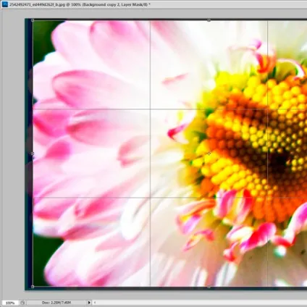Click the small icon beside the zoom percentage

[x=22, y=303]
